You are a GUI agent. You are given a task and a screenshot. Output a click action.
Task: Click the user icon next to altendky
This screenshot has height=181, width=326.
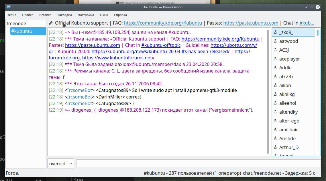[275, 112]
